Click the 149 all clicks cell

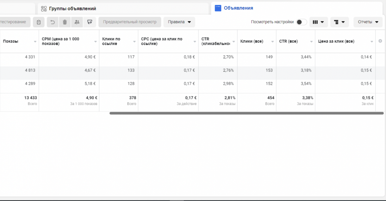click(269, 57)
